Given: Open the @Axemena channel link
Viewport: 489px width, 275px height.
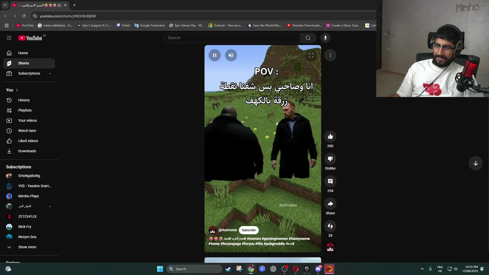Looking at the screenshot, I should click(x=228, y=230).
